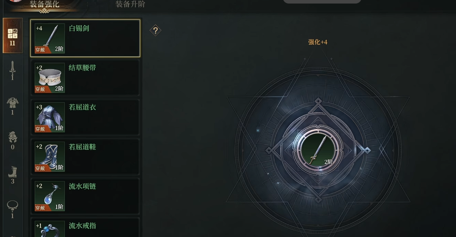
Task: Click the 若屈道衣 robe thumbnail
Action: [x=49, y=117]
